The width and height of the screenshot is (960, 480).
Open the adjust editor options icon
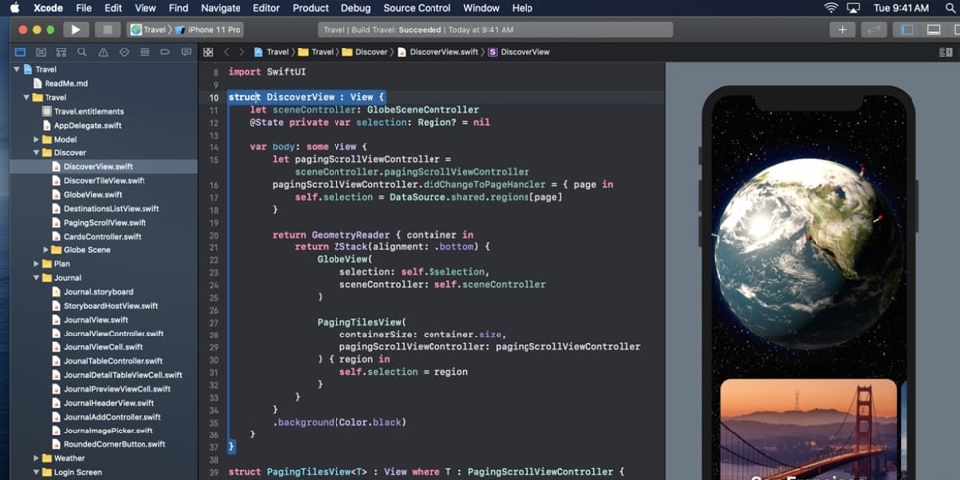tap(946, 52)
